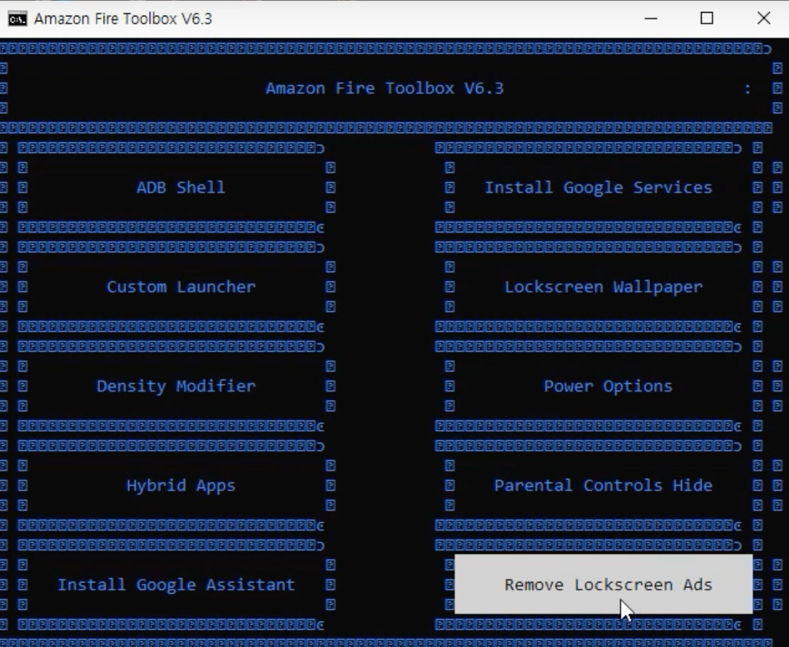Minimize the Amazon Fire Toolbox window

point(651,18)
